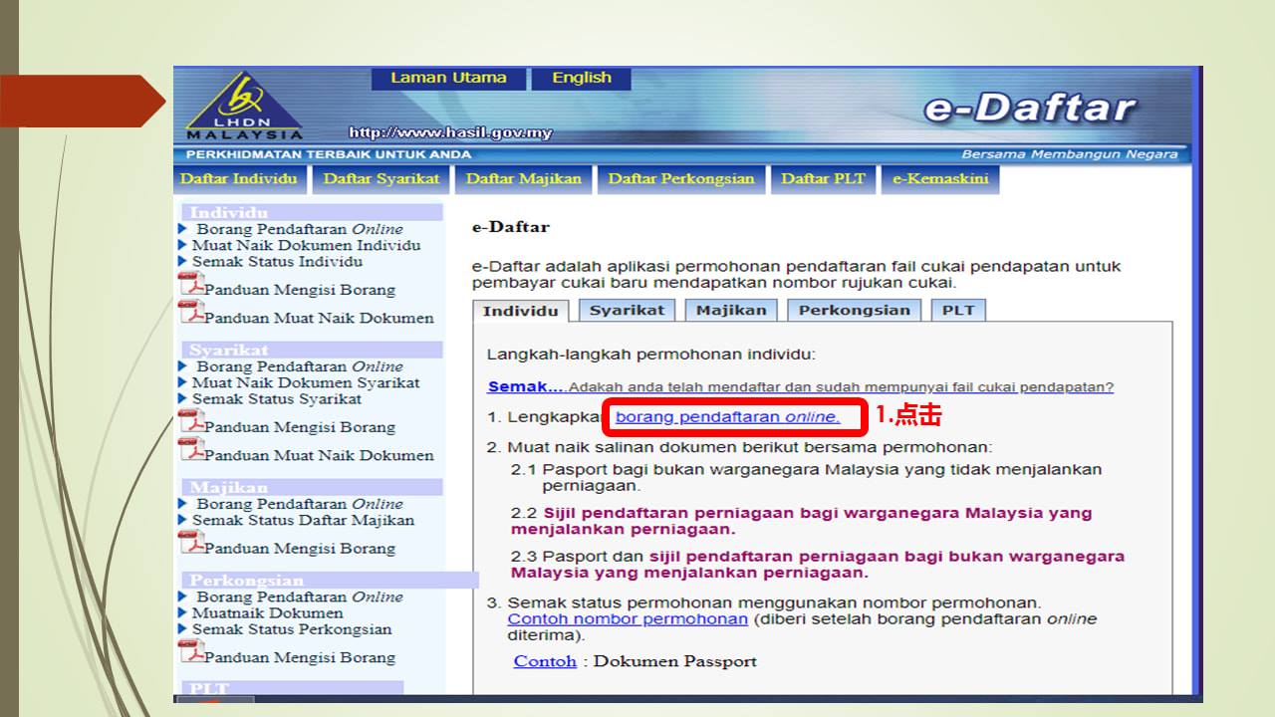Image resolution: width=1275 pixels, height=717 pixels.
Task: Open Borang Pendaftaran Online under sidebar Syarikat
Action: 299,366
